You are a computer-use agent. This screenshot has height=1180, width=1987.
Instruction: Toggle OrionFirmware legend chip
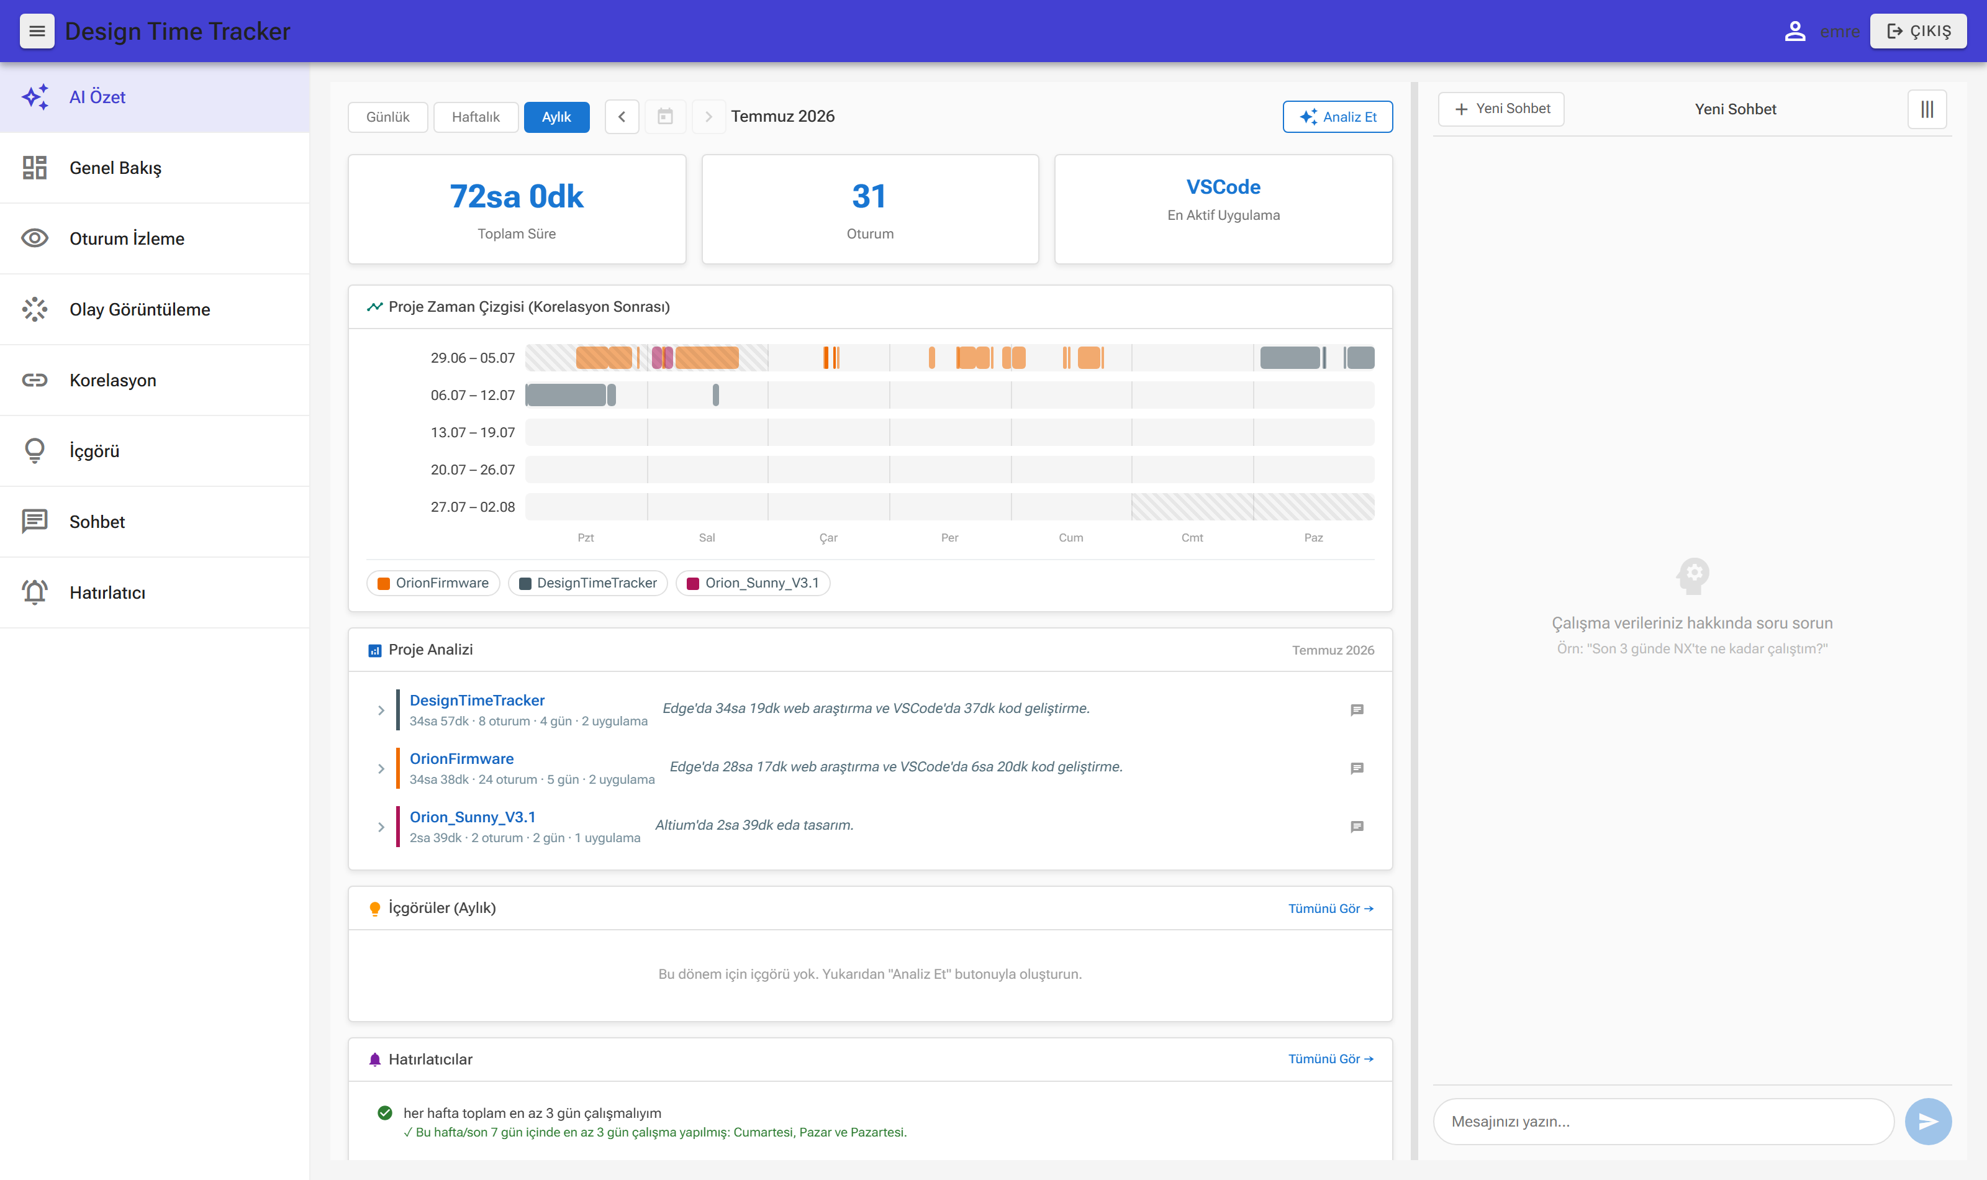pos(433,583)
